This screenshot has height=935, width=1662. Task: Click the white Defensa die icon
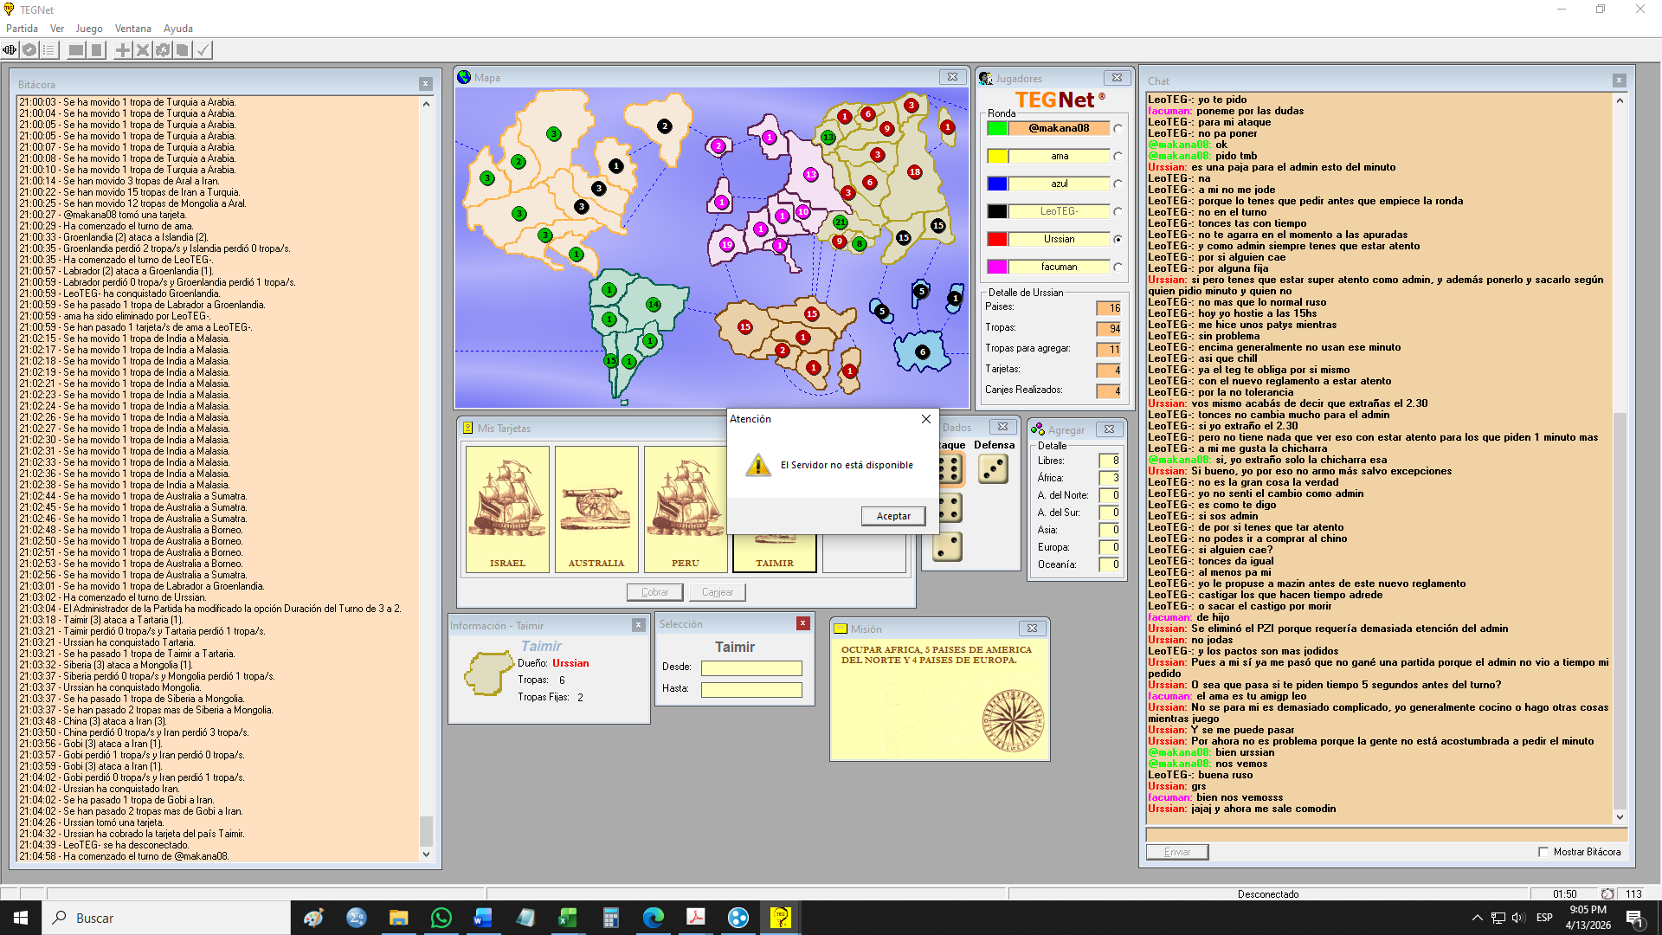tap(993, 469)
